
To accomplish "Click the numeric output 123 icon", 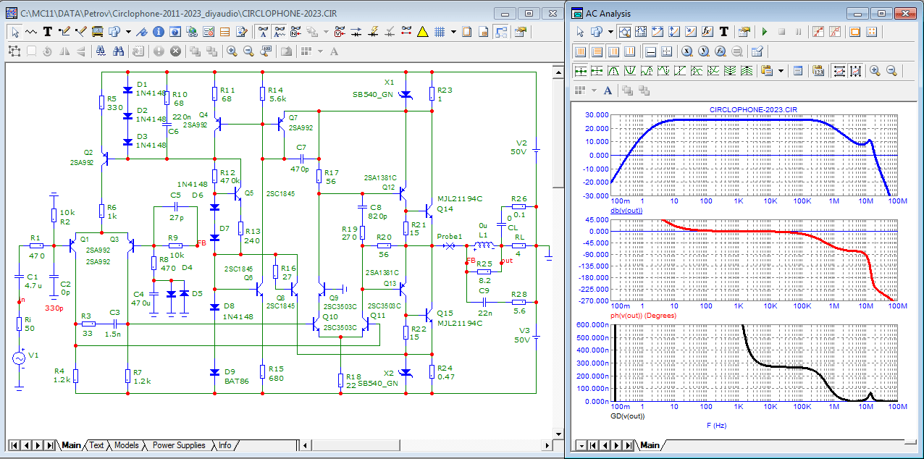I will coord(818,71).
